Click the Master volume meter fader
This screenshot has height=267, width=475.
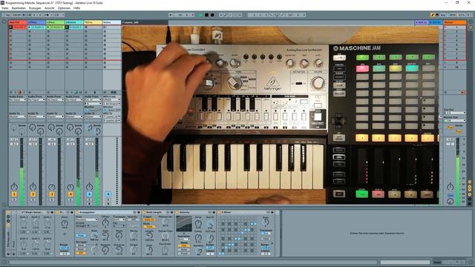(458, 171)
